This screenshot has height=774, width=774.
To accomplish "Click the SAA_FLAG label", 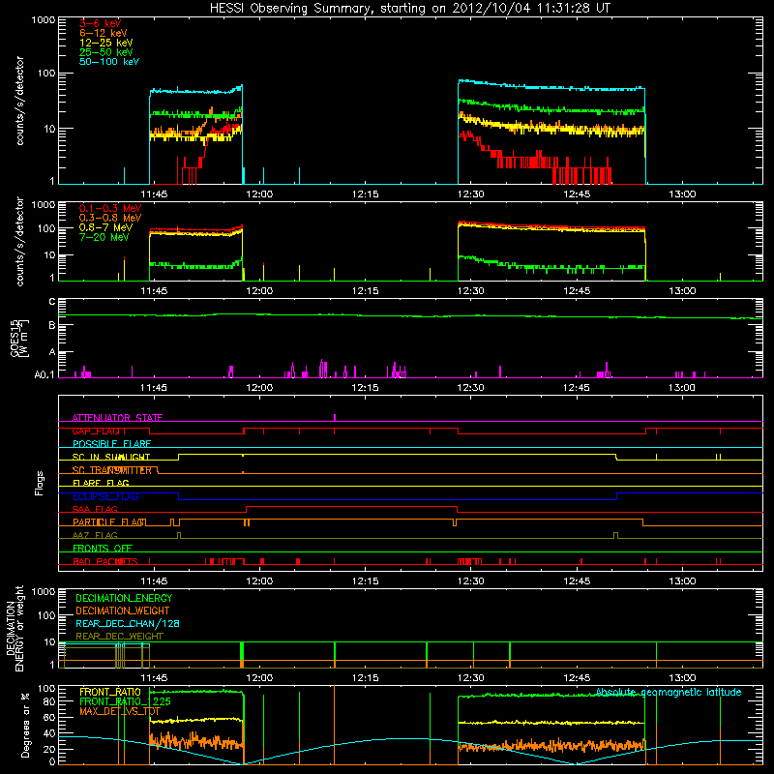I will (95, 510).
